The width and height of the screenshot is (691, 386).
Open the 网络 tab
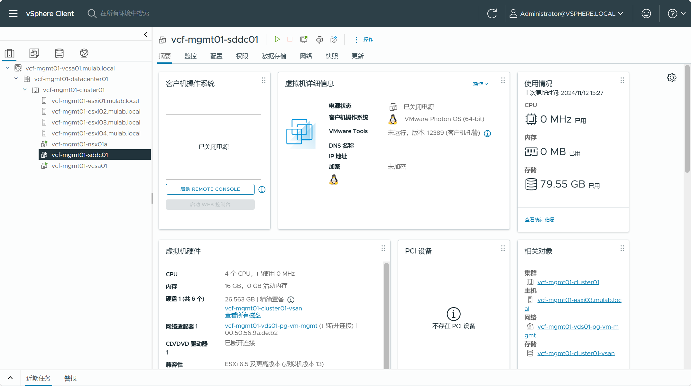(x=306, y=56)
